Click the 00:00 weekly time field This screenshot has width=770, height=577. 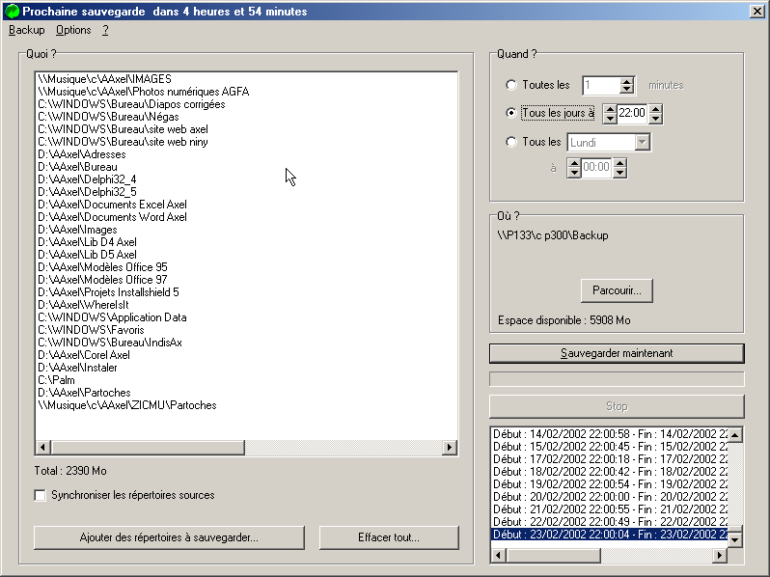coord(596,168)
